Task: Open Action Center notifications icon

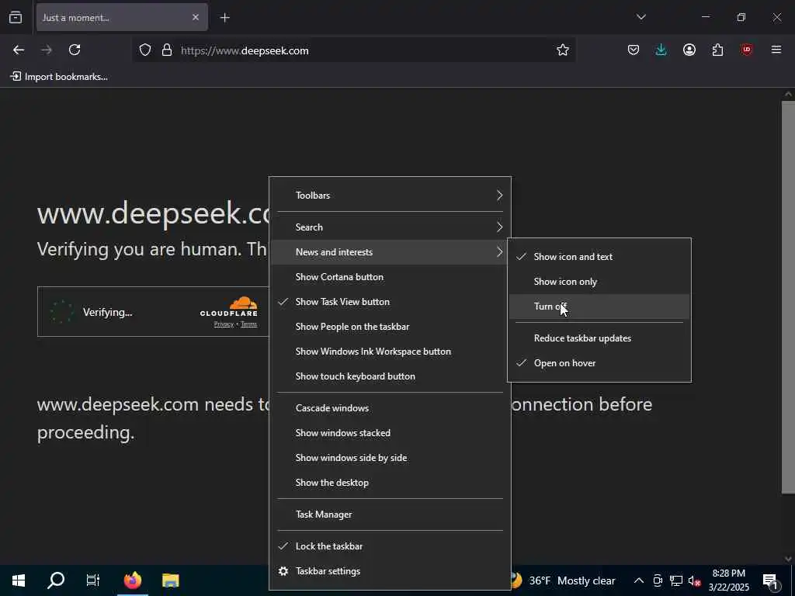Action: click(771, 581)
